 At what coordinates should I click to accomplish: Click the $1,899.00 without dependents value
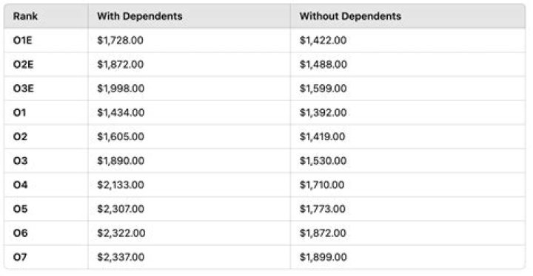click(323, 257)
